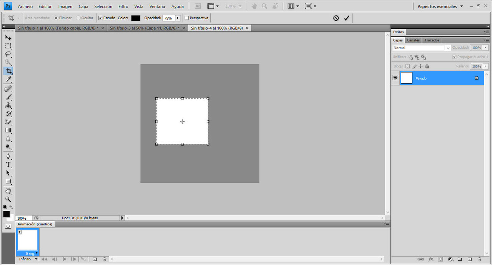The image size is (492, 265).
Task: Select the Hand tool in the toolbox
Action: pos(8,191)
